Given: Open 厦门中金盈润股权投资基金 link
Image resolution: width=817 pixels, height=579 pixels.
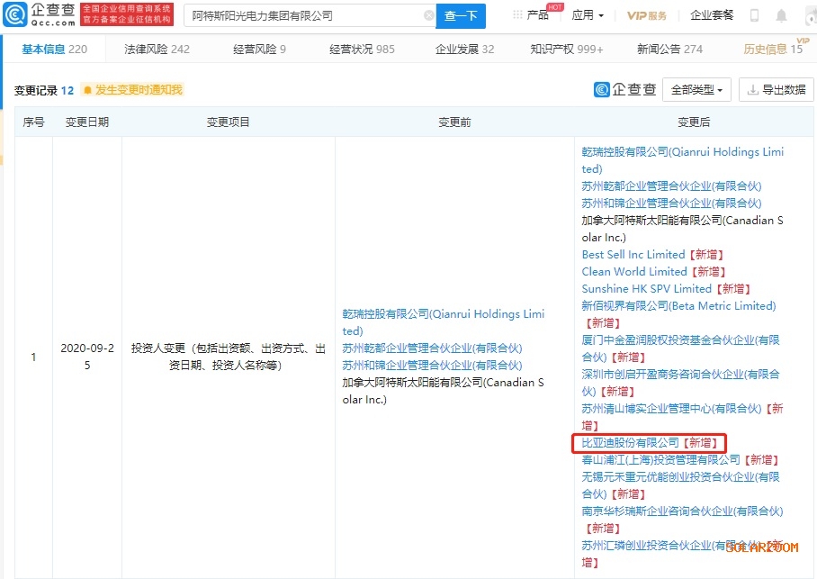Looking at the screenshot, I should (680, 348).
